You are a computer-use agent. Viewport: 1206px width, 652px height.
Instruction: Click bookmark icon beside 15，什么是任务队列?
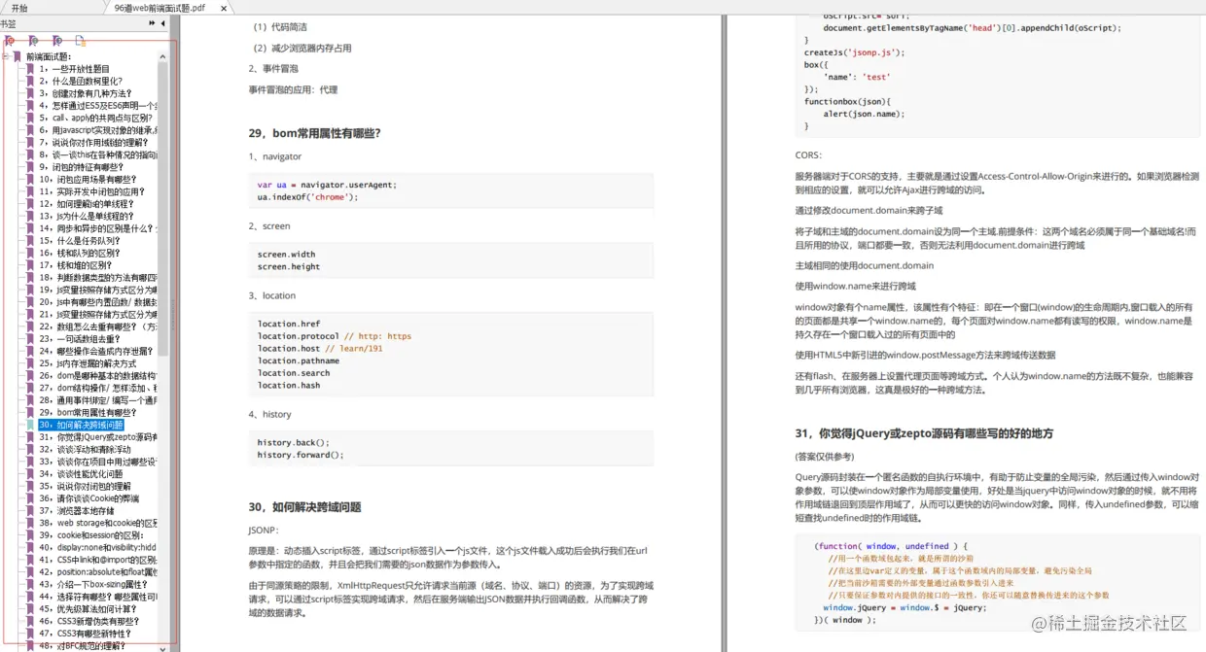pos(30,241)
